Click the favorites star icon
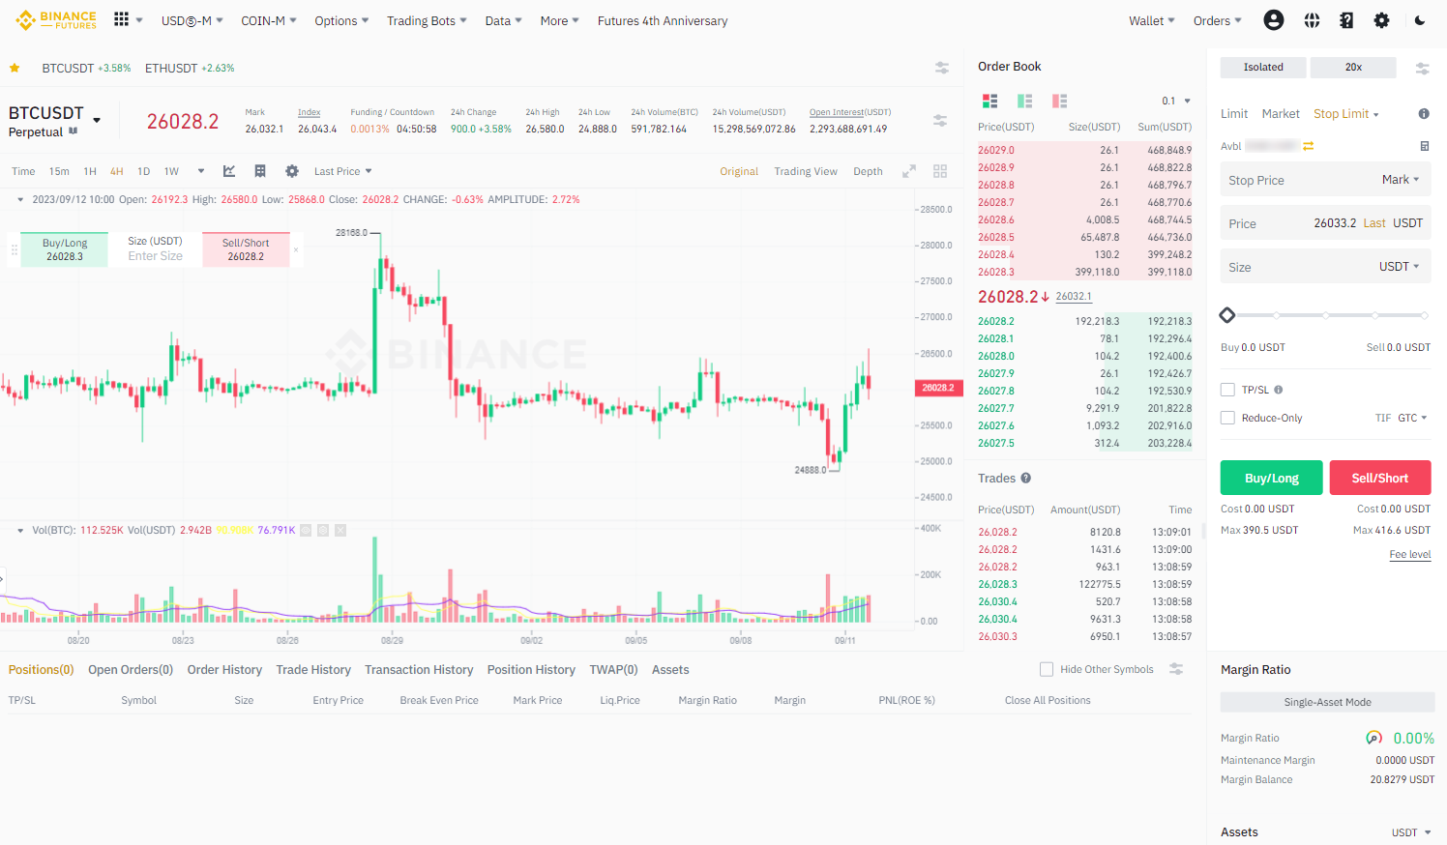 pos(15,68)
